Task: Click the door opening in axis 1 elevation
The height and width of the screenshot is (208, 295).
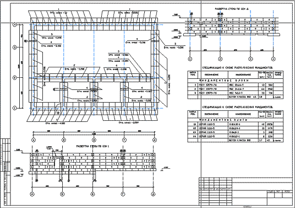Action: click(56, 162)
